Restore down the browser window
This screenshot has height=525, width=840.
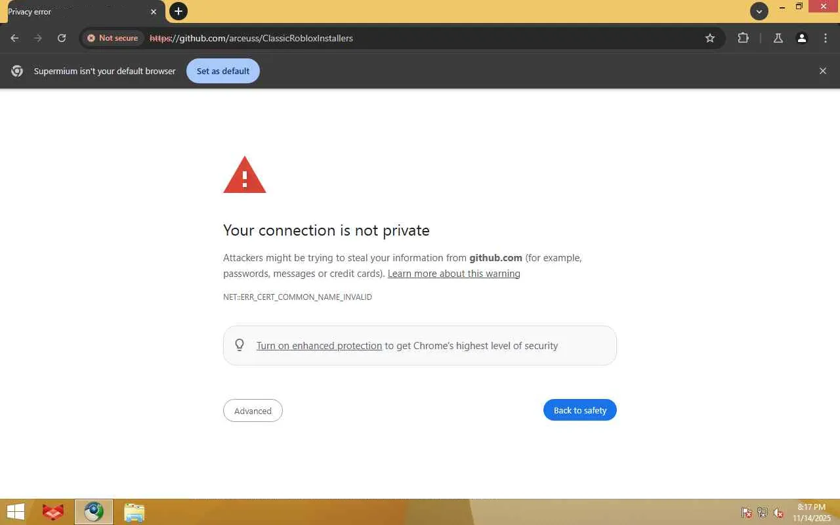799,7
